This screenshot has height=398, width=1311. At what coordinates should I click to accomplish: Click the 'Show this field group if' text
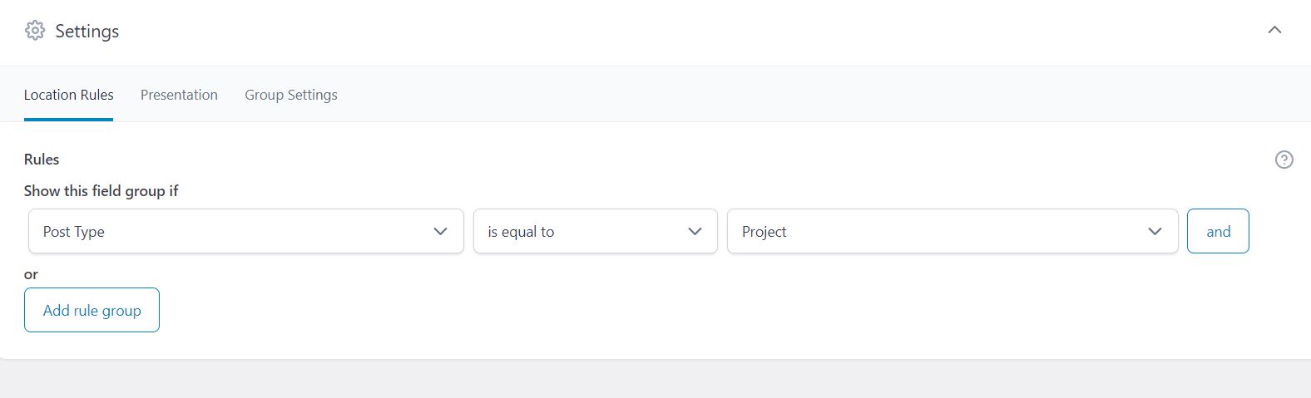pyautogui.click(x=101, y=190)
